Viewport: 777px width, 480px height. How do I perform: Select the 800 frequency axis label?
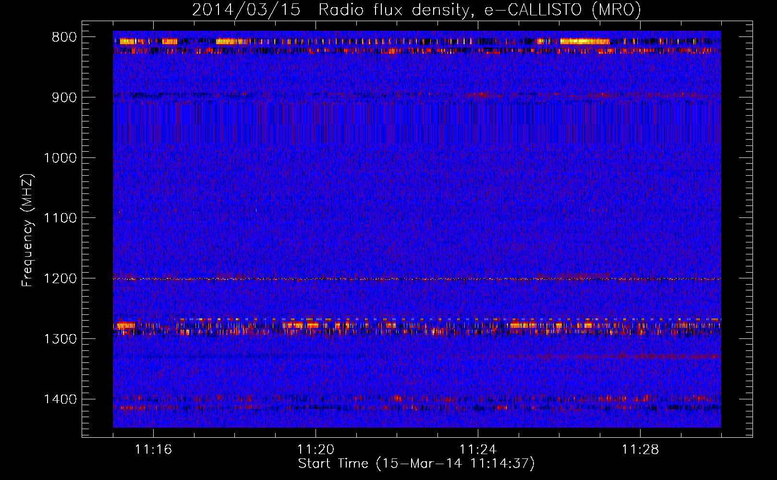coord(64,37)
